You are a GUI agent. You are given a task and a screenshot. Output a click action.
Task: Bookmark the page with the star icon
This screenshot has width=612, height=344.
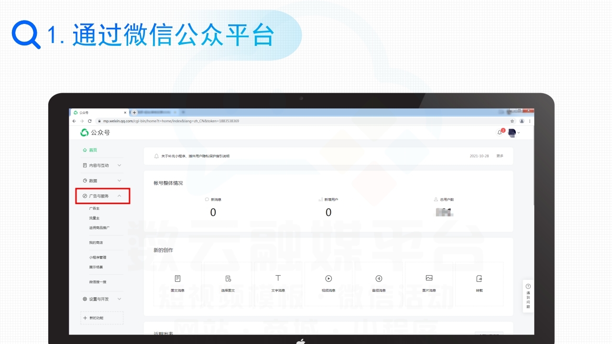click(512, 121)
